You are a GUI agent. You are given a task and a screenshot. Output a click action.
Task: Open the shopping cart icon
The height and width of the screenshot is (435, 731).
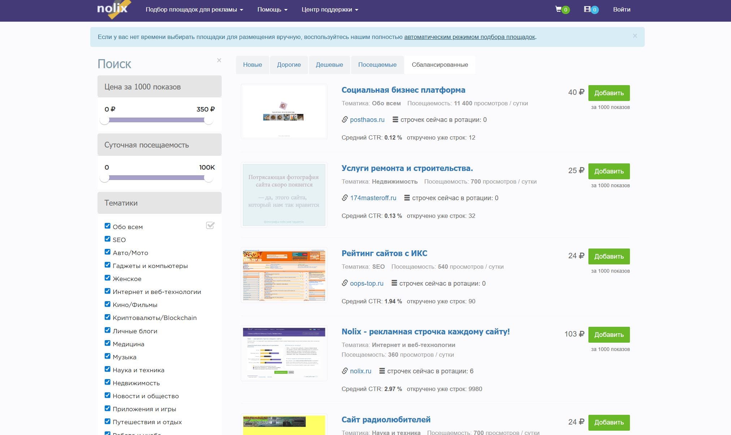click(558, 9)
